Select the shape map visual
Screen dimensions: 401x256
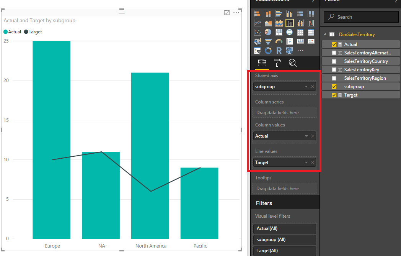click(x=290, y=51)
